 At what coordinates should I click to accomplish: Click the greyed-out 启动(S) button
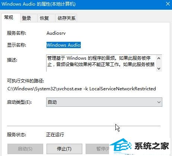click(25, 149)
